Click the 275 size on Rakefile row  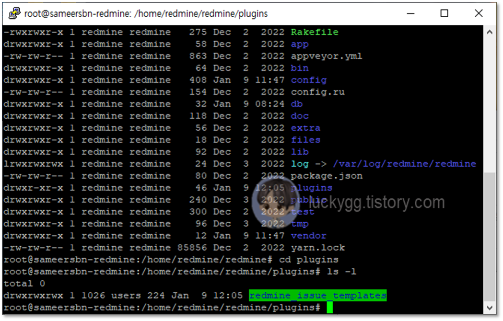198,32
